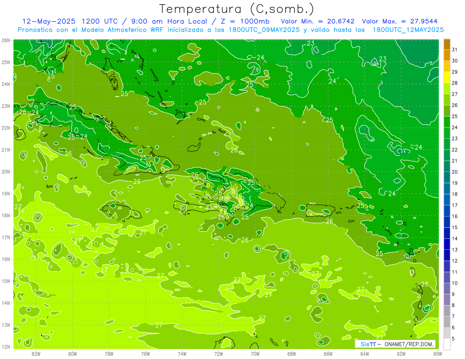Click the 12N latitude axis label
The height and width of the screenshot is (359, 465).
[x=6, y=347]
